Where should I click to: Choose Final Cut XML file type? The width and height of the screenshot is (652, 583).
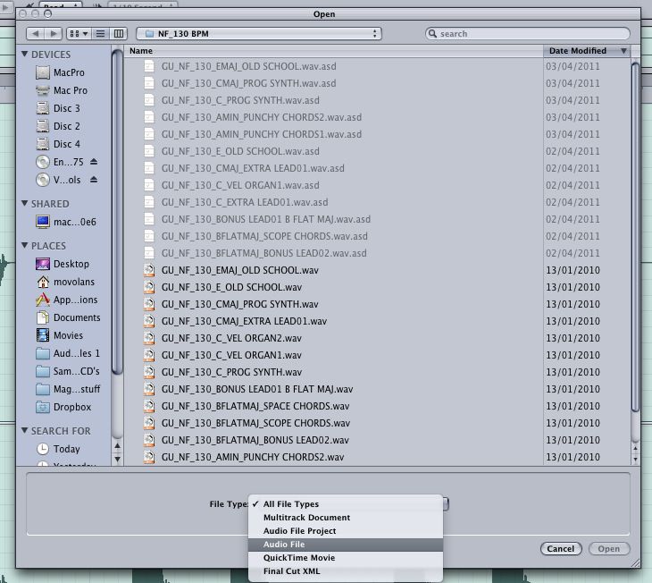[x=345, y=570]
